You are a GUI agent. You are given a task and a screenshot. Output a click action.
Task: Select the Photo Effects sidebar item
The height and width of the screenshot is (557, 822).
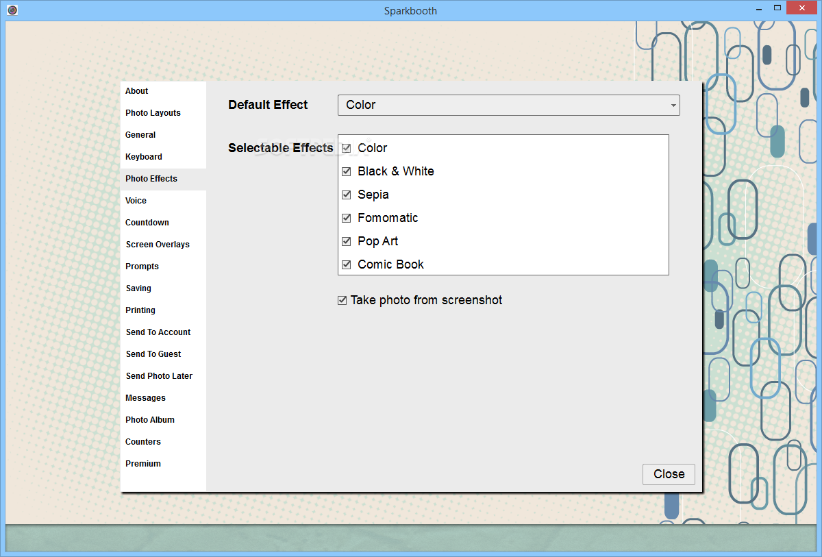(163, 179)
